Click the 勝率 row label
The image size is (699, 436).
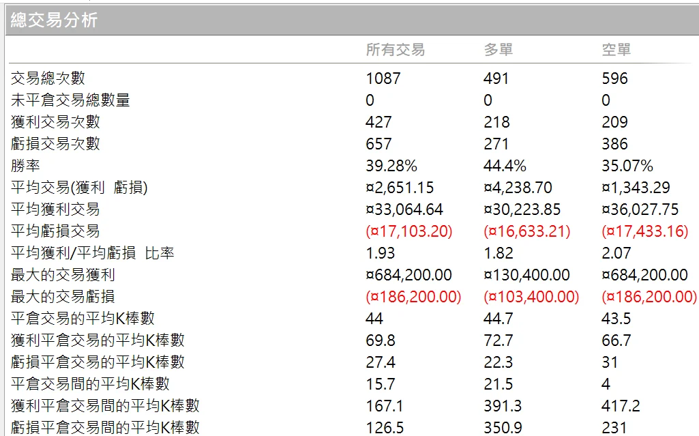pos(25,165)
